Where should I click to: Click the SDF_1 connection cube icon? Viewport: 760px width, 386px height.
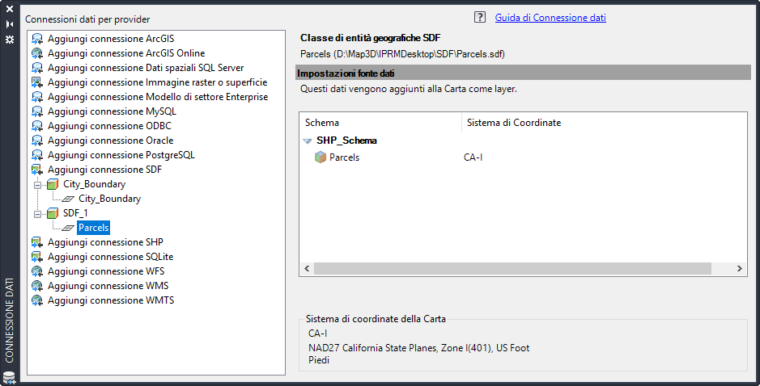pyautogui.click(x=53, y=213)
